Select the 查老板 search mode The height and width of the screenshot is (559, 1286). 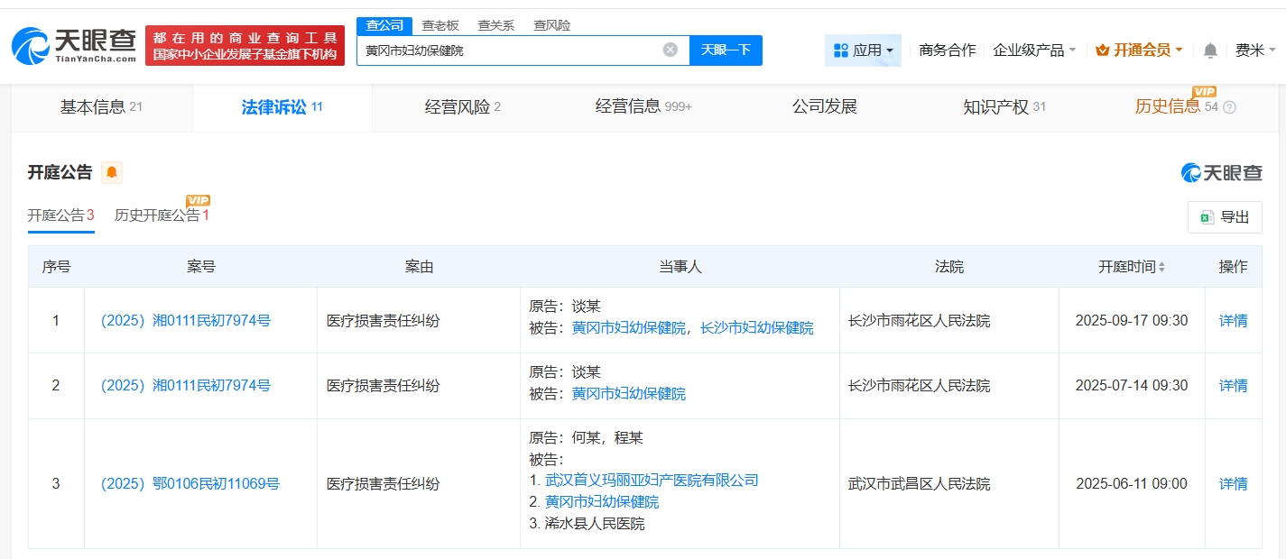click(440, 25)
